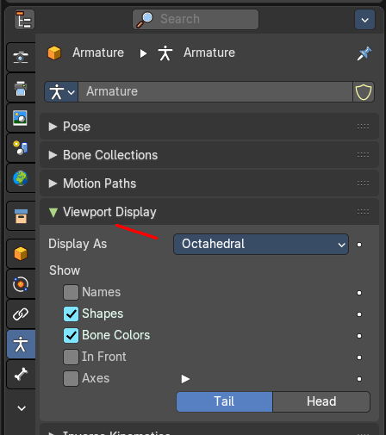Open the Scene properties tab
The height and width of the screenshot is (435, 386).
tap(21, 148)
